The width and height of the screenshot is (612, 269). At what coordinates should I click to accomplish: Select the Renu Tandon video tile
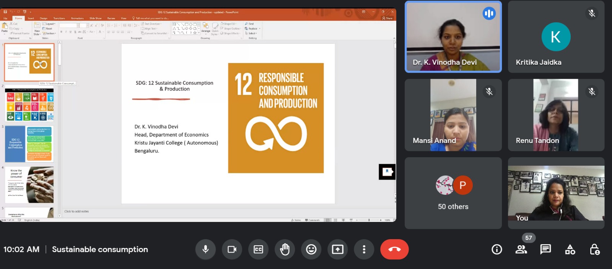(x=556, y=115)
